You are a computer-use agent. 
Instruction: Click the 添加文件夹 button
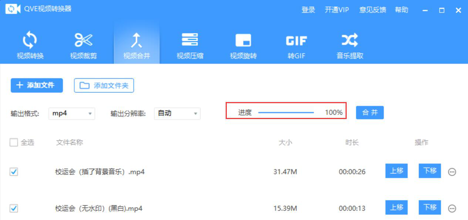coord(104,85)
